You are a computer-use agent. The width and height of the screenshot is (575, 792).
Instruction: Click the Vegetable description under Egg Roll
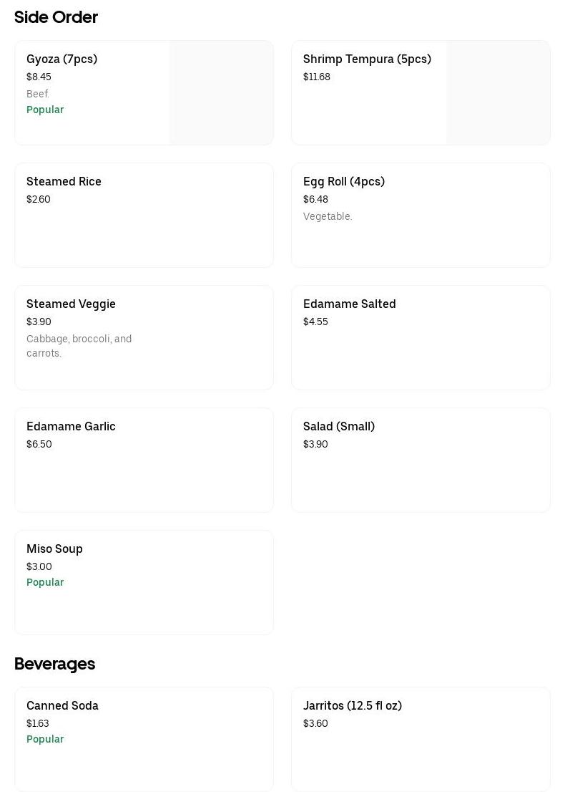tap(328, 216)
